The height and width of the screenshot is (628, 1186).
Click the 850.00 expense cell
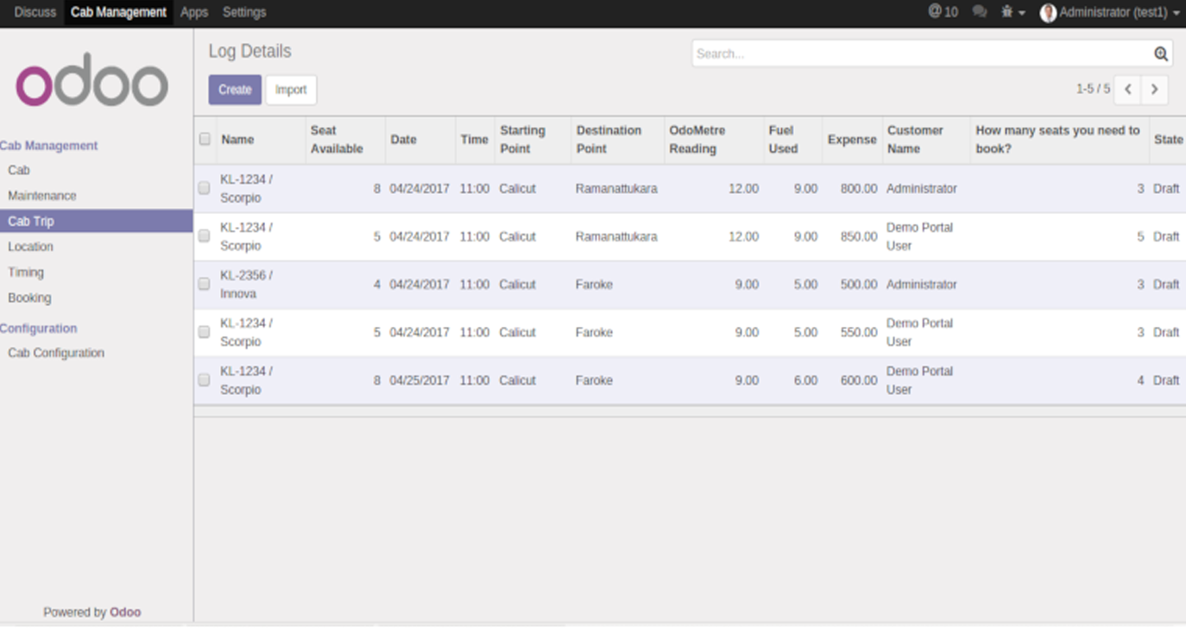pos(859,235)
